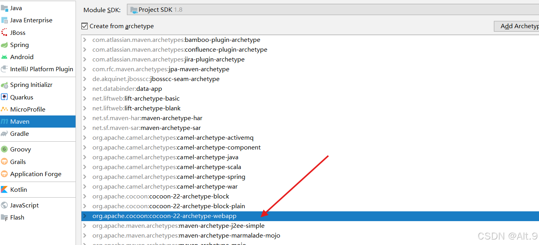Click the Spring Initializr icon
539x245 pixels.
point(4,85)
